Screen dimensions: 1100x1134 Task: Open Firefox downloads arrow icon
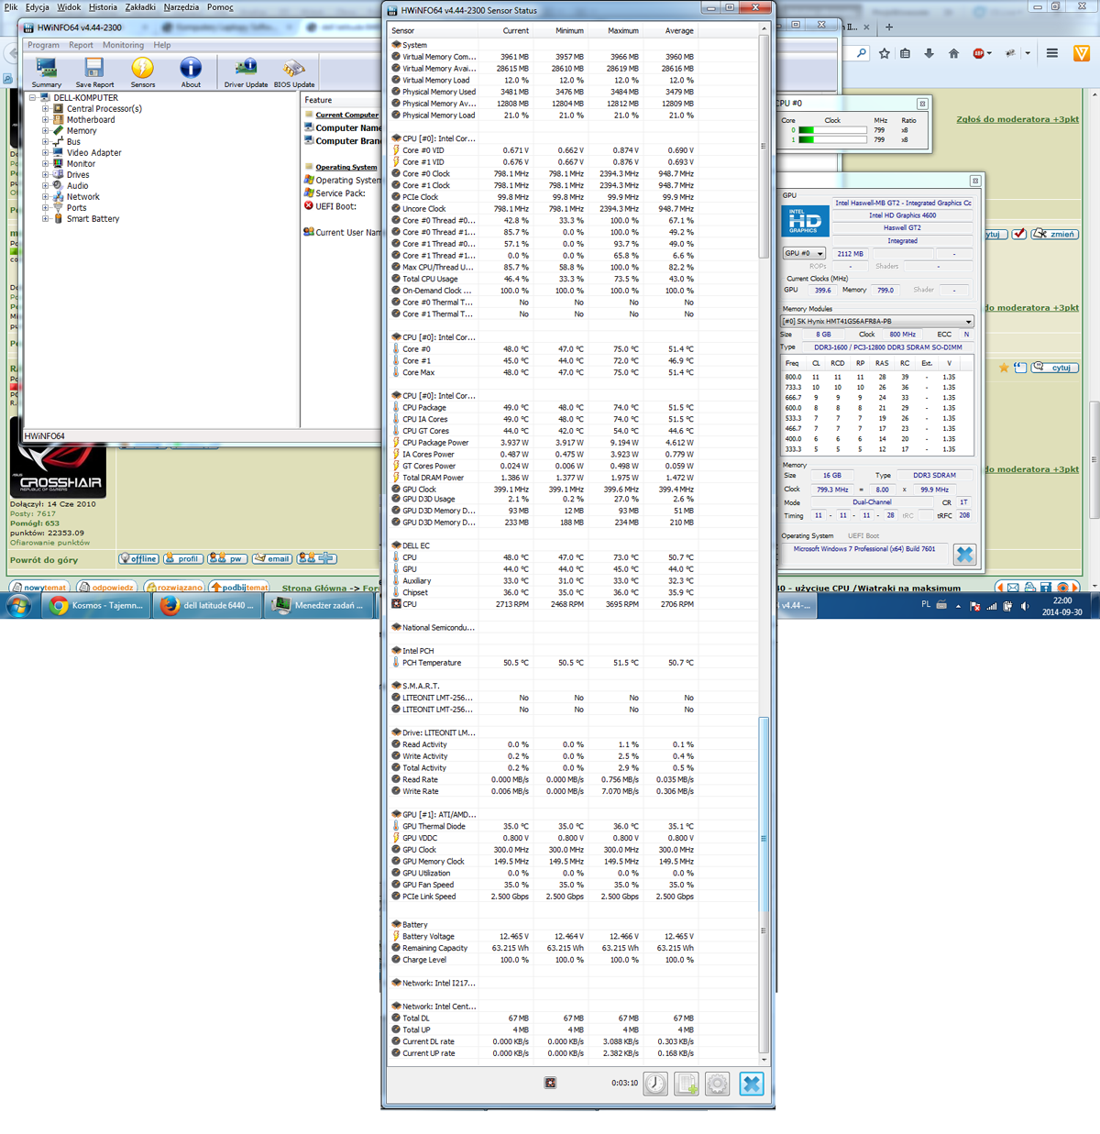pyautogui.click(x=929, y=53)
